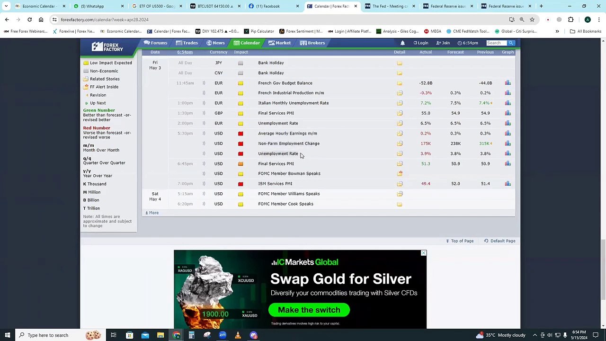
Task: Close the IC Markets advertisement
Action: pos(423,253)
